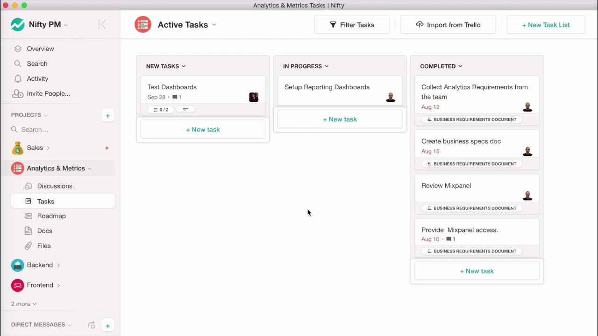The image size is (598, 336).
Task: Open the Sales project icon
Action: (x=18, y=148)
